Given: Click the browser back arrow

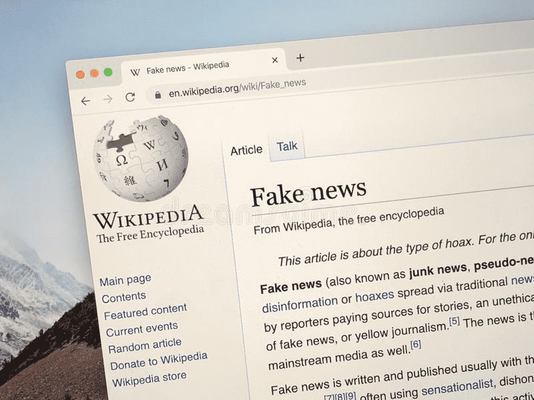Looking at the screenshot, I should coord(85,101).
